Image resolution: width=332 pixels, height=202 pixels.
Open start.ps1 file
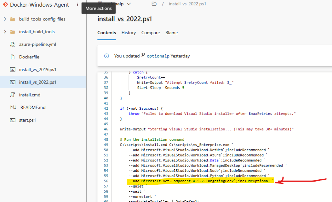tap(27, 120)
